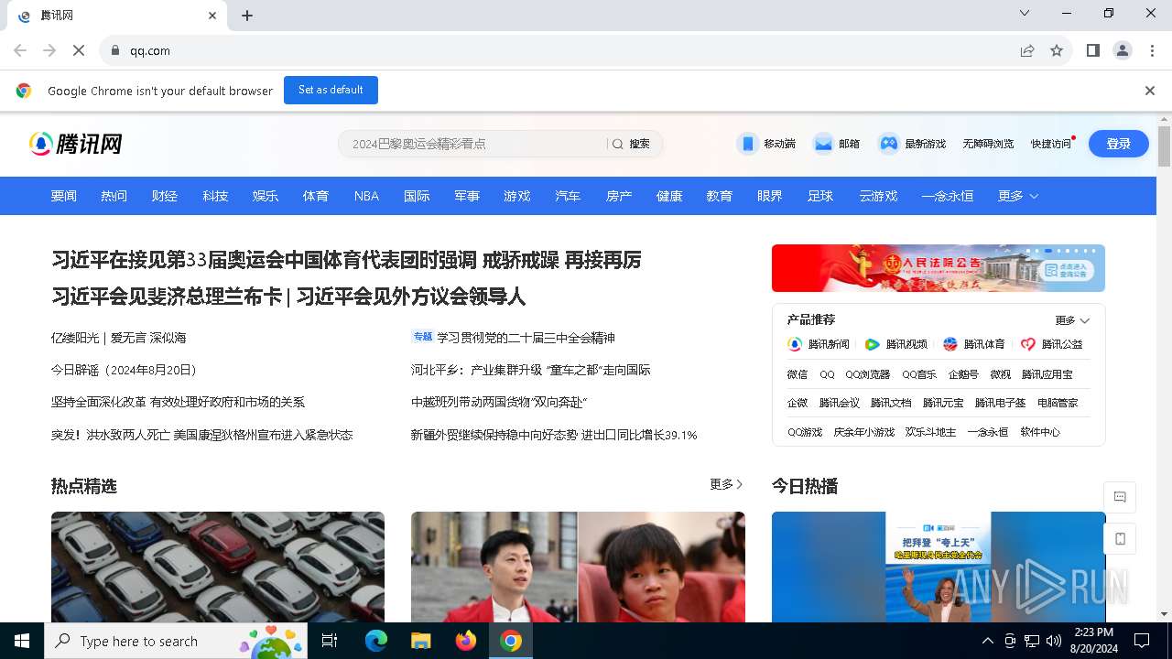Open File Explorer from taskbar
Screen dimensions: 1172x659
click(x=420, y=641)
